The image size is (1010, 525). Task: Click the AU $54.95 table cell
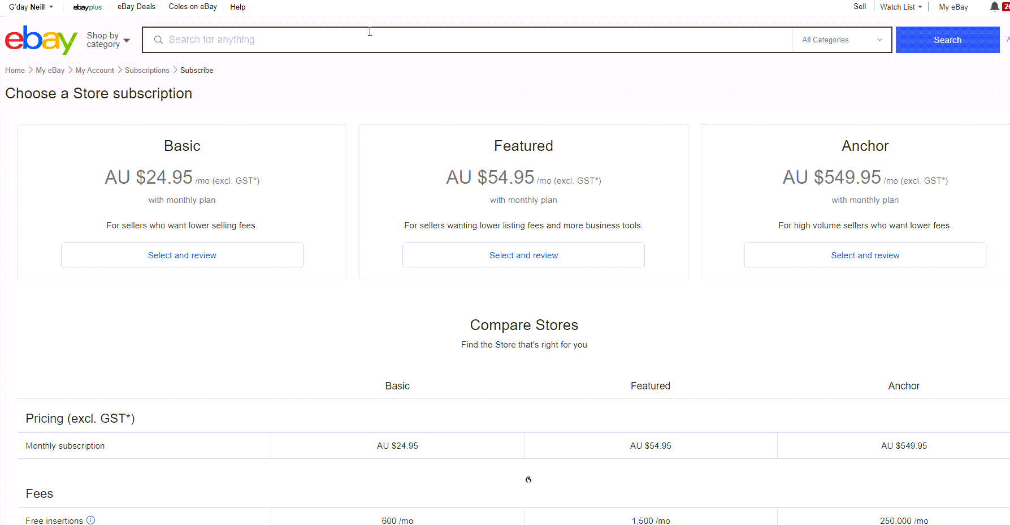point(651,446)
